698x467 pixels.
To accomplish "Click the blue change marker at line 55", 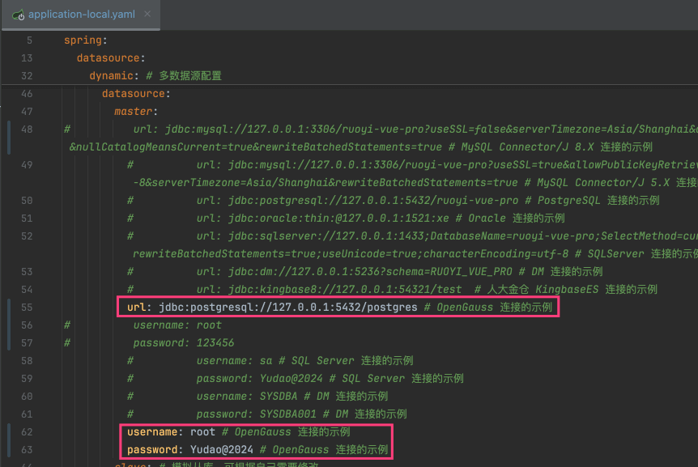I will tap(9, 308).
